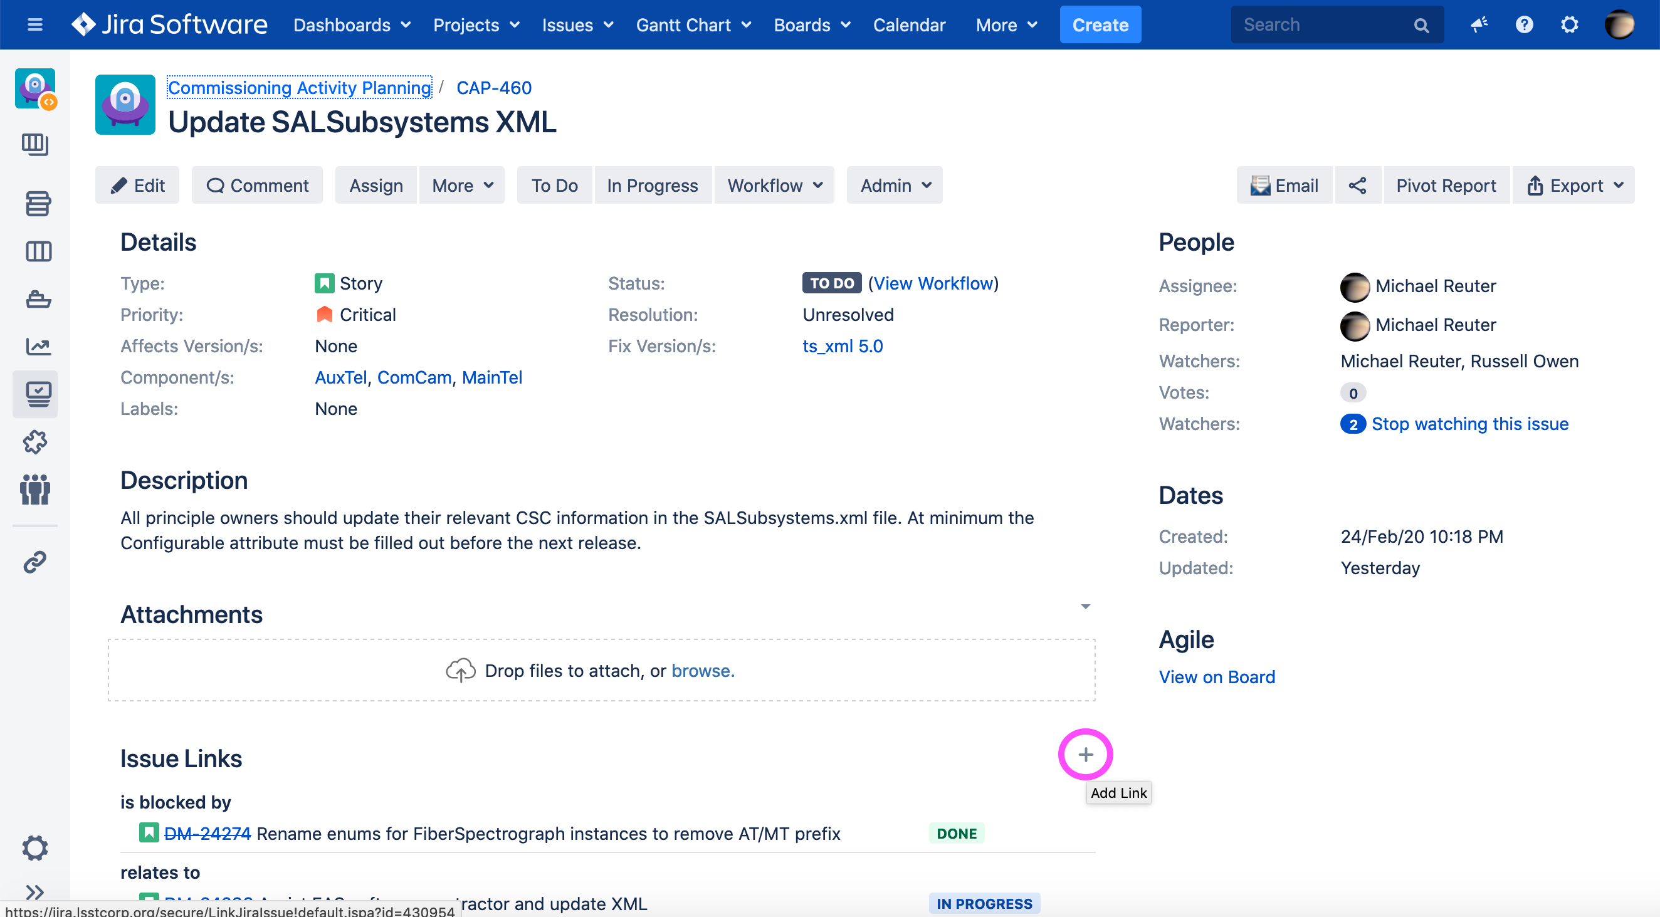Open the Calendar menu item
This screenshot has width=1660, height=917.
click(x=908, y=24)
